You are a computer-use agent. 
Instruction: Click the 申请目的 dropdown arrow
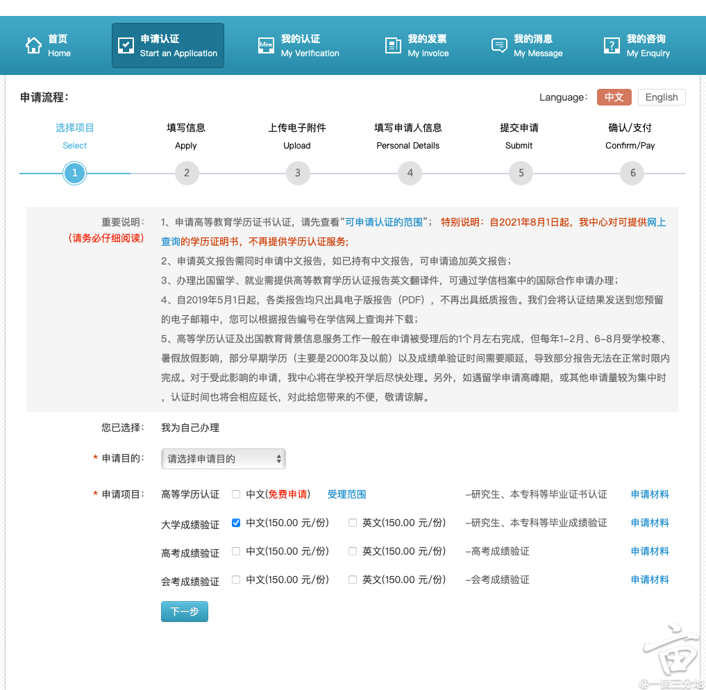pos(278,459)
